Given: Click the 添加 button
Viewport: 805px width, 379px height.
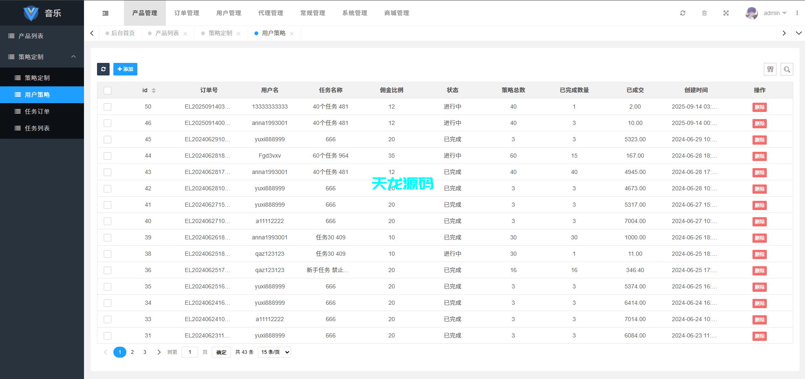Looking at the screenshot, I should pos(125,69).
